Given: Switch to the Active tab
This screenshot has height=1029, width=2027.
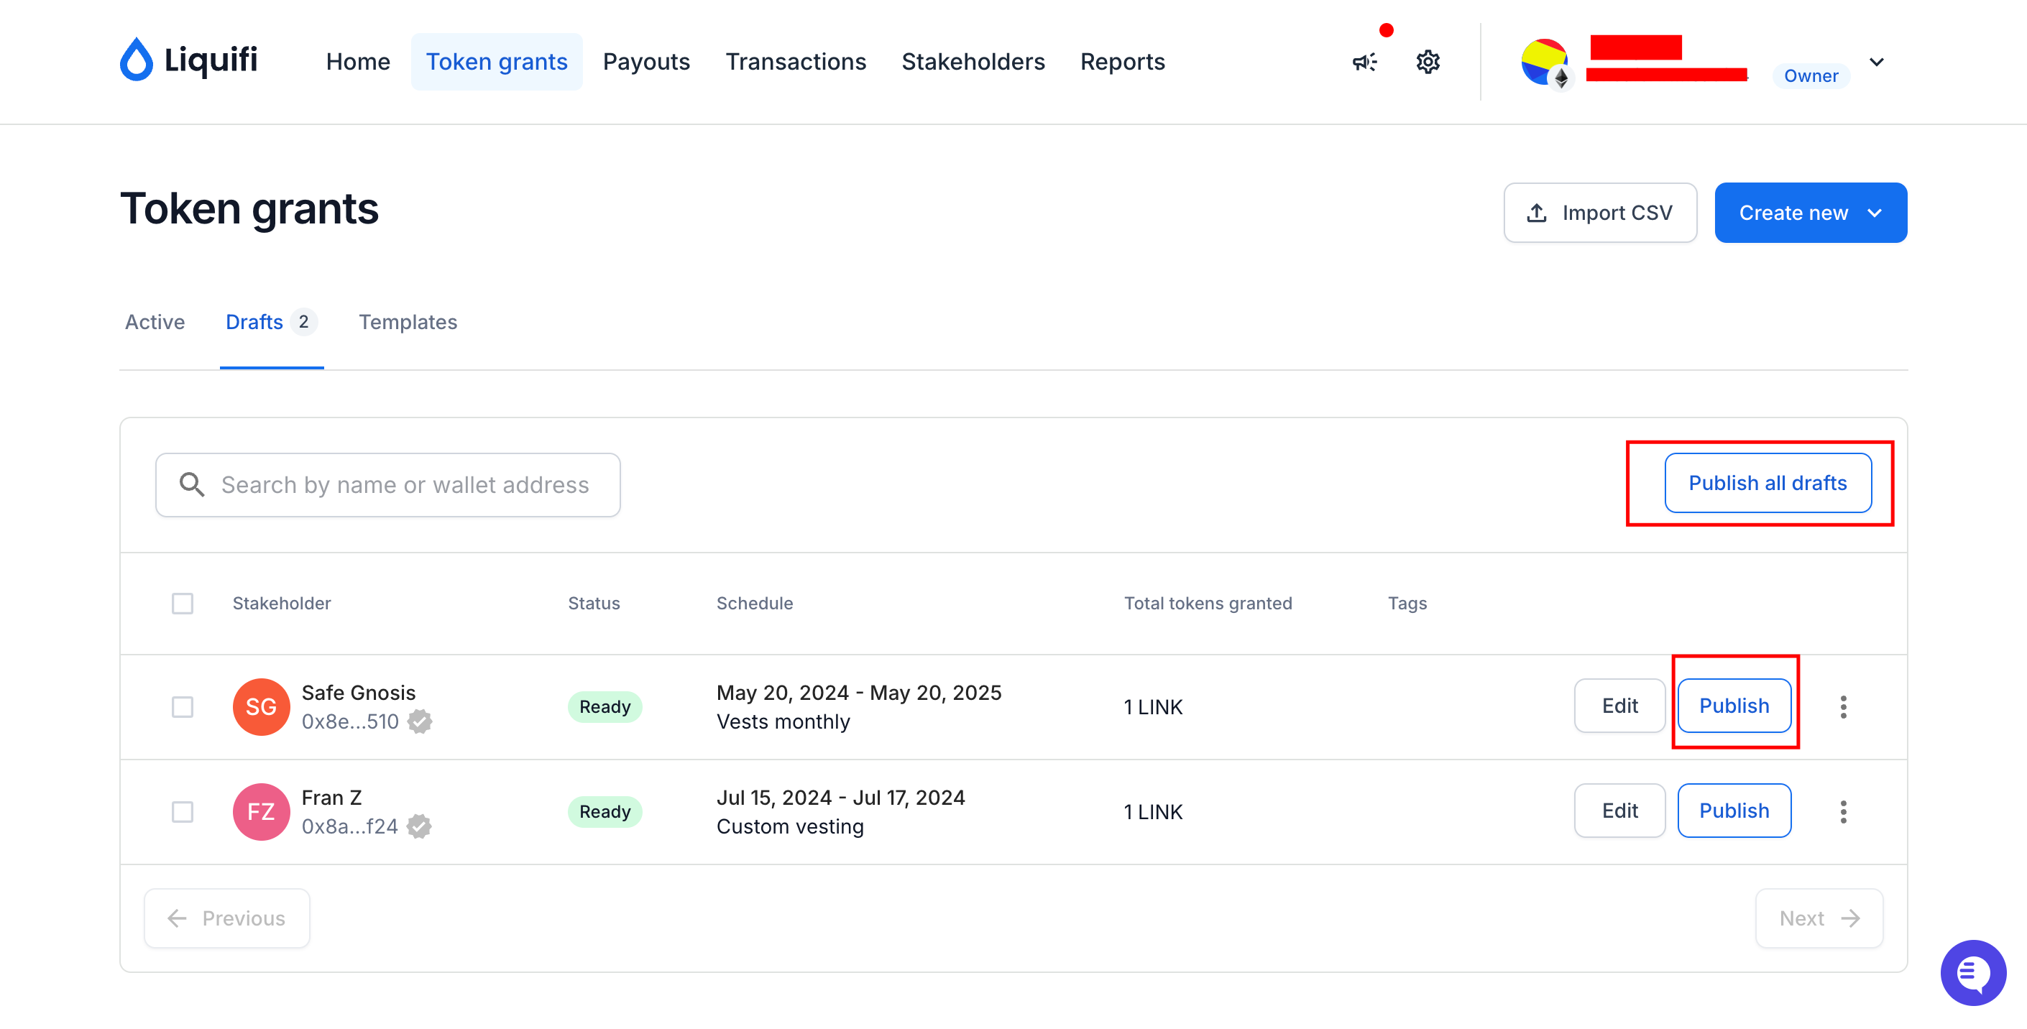Looking at the screenshot, I should [x=155, y=322].
